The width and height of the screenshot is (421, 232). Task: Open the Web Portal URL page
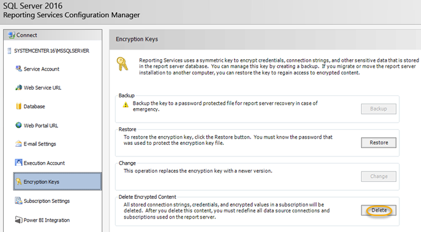click(x=41, y=125)
